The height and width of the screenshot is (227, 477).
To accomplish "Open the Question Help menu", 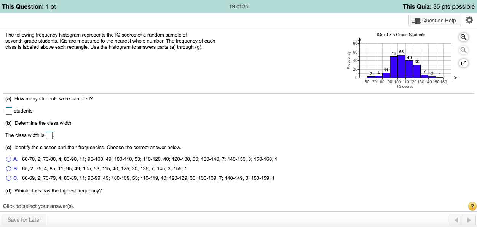I will (434, 20).
